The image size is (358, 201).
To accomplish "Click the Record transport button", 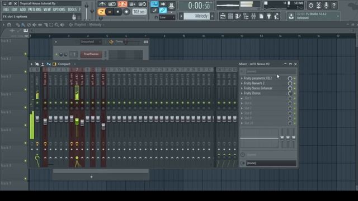I will (126, 12).
